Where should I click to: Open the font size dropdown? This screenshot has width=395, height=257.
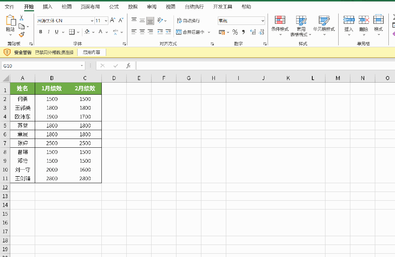click(106, 20)
